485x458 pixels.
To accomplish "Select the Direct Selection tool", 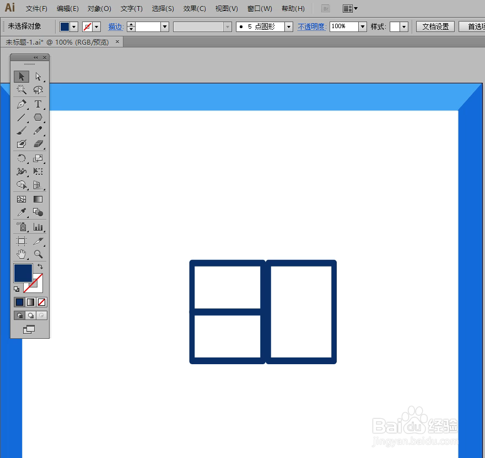I will pyautogui.click(x=38, y=76).
